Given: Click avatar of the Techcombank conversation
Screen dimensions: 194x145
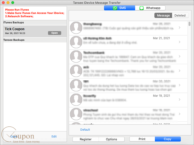Looking at the screenshot, I should (x=76, y=56).
